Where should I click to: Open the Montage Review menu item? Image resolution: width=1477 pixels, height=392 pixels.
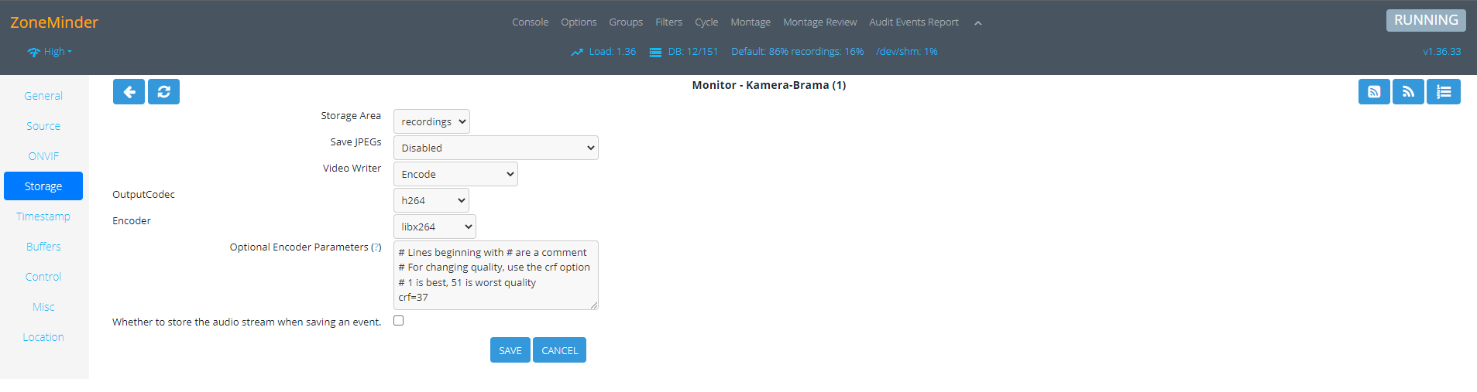(x=819, y=22)
